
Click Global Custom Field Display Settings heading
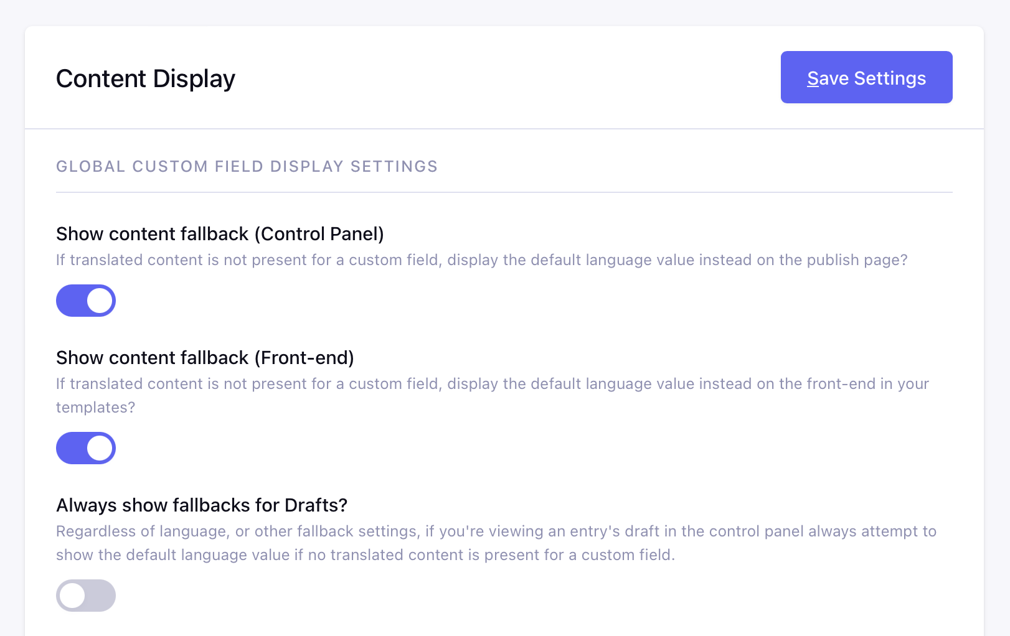coord(247,166)
